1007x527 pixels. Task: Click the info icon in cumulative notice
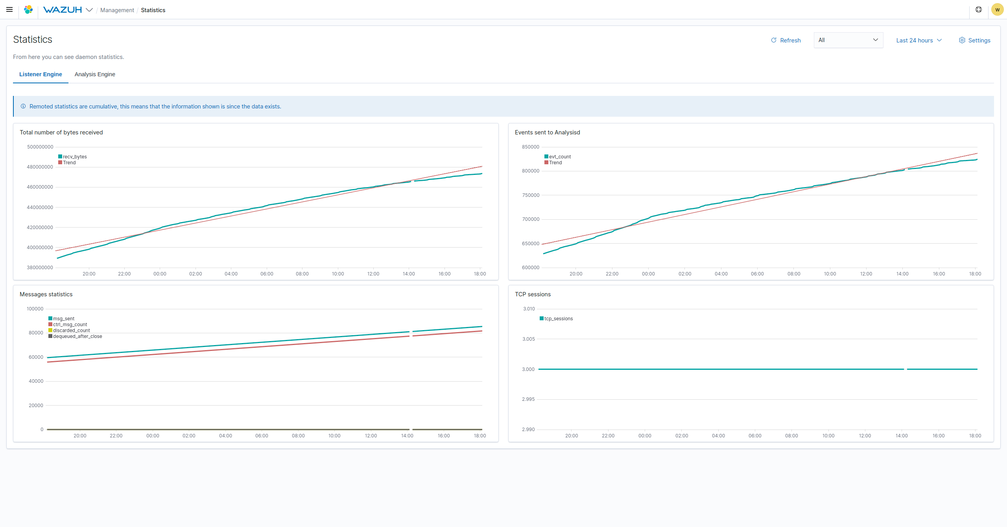tap(23, 106)
